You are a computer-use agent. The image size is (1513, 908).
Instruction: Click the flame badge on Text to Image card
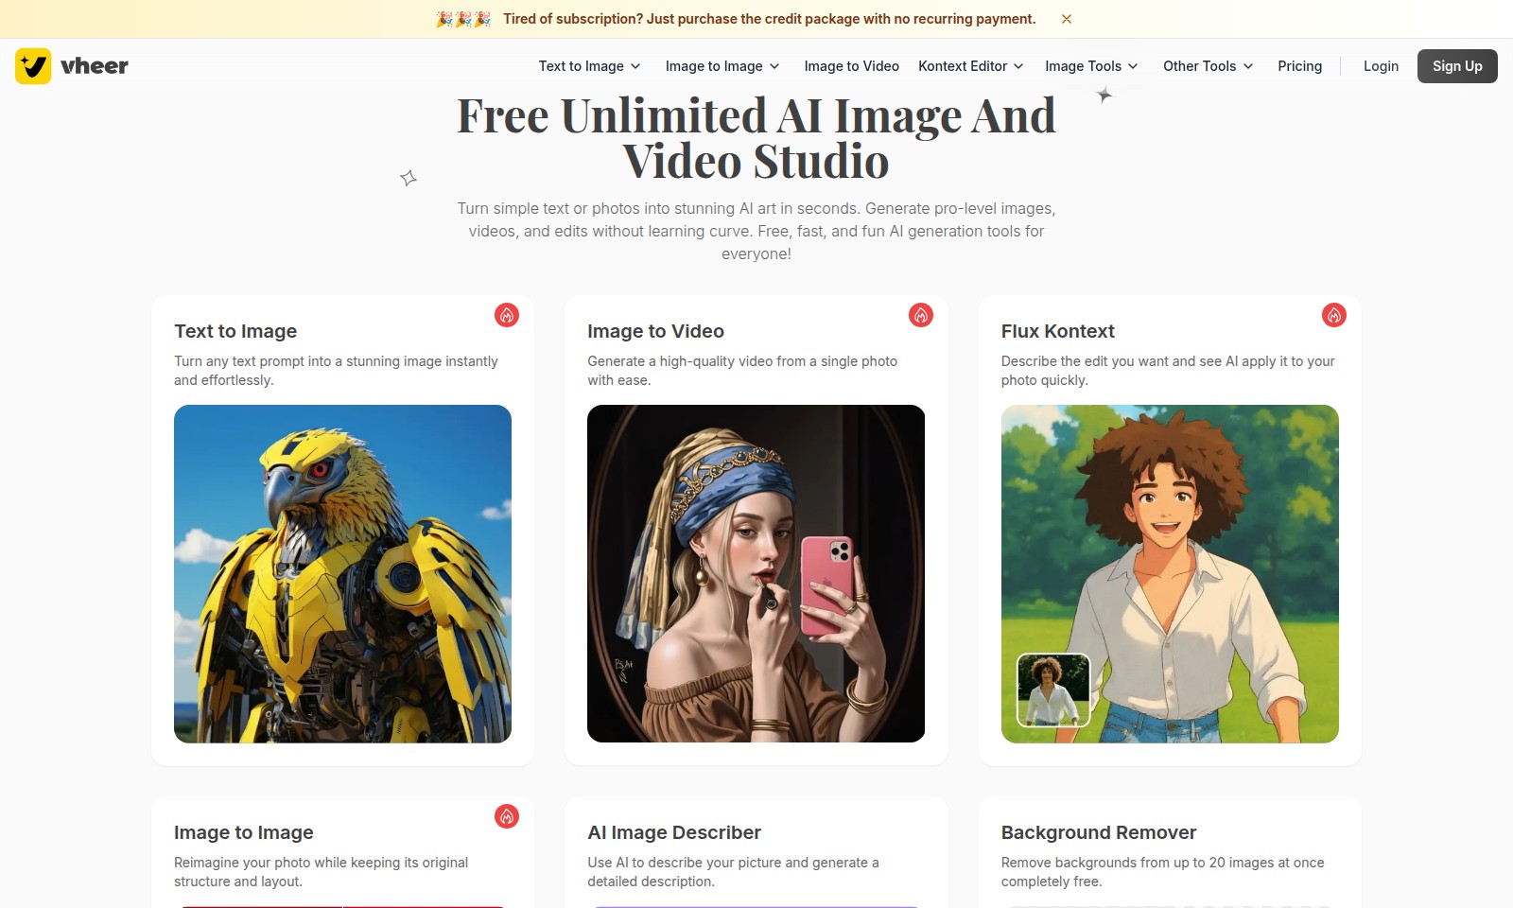pos(507,315)
